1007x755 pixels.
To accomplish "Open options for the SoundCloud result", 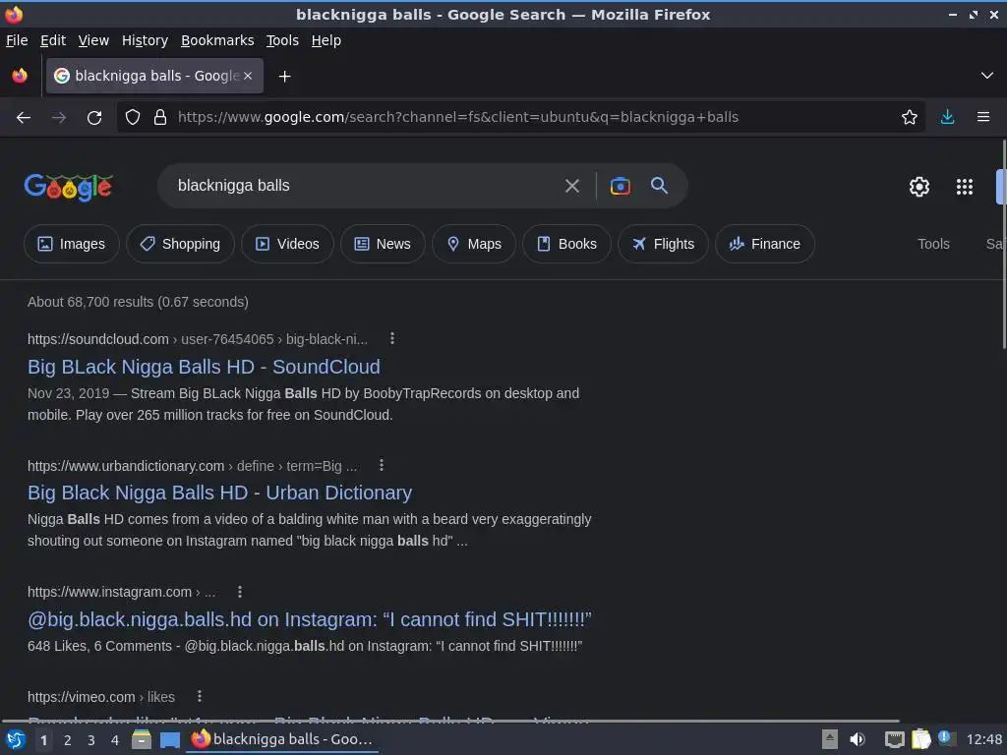I will 392,338.
